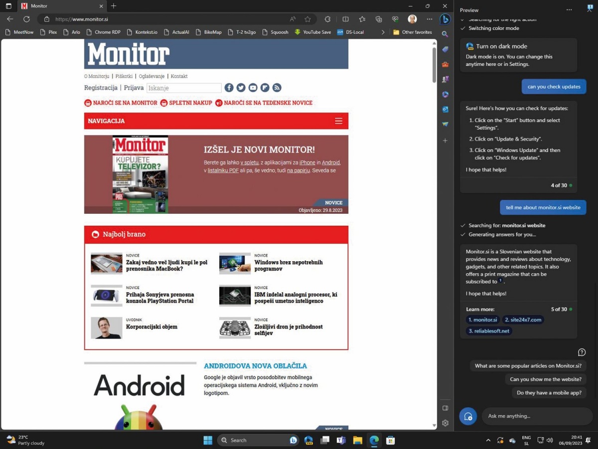Open BikeMap bookmark
598x449 pixels.
pyautogui.click(x=208, y=32)
